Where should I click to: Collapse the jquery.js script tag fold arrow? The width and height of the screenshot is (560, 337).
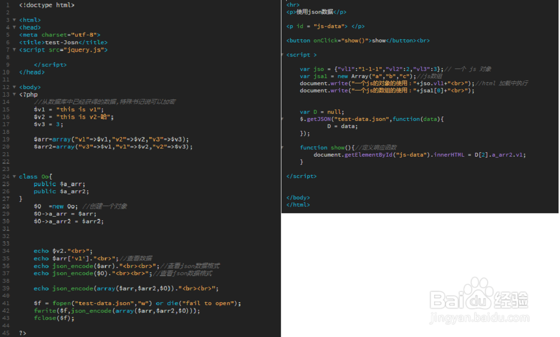(13, 49)
